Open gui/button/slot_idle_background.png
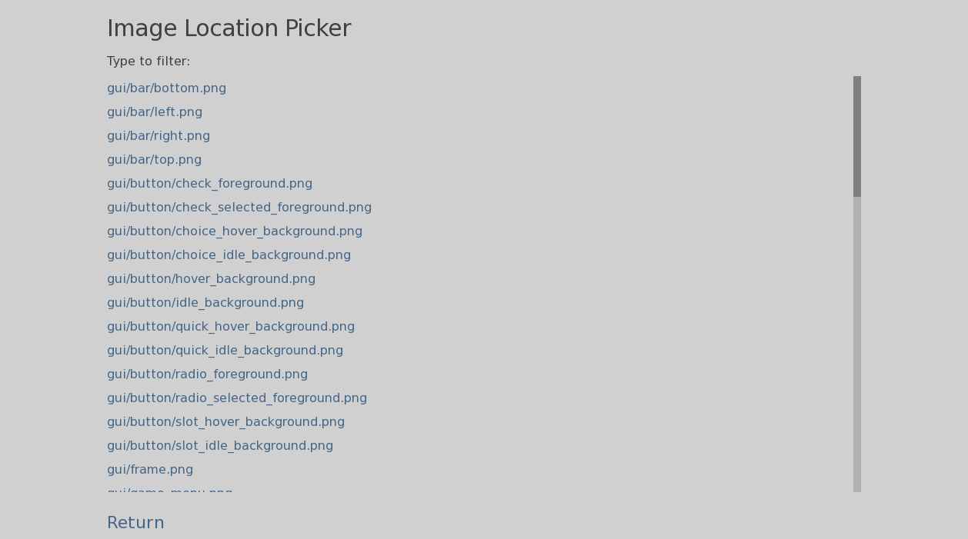 220,445
